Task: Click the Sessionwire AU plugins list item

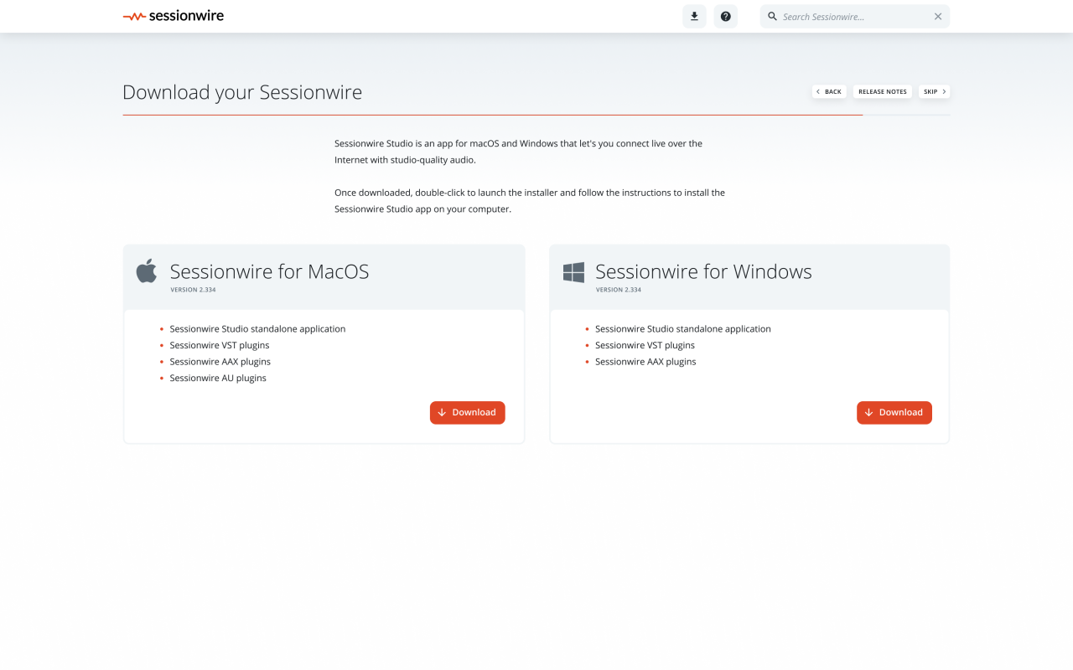Action: [x=218, y=378]
